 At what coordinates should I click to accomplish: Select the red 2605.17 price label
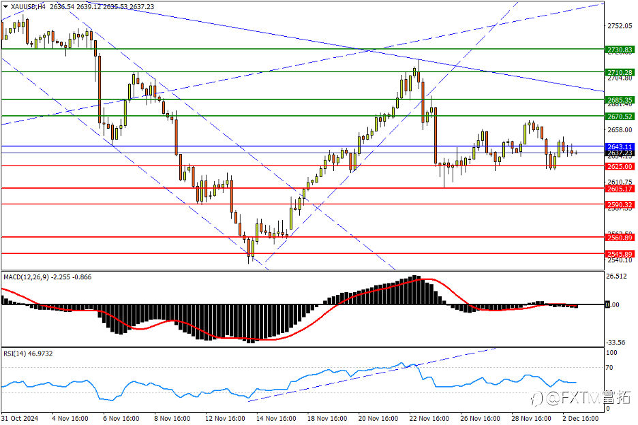(620, 189)
